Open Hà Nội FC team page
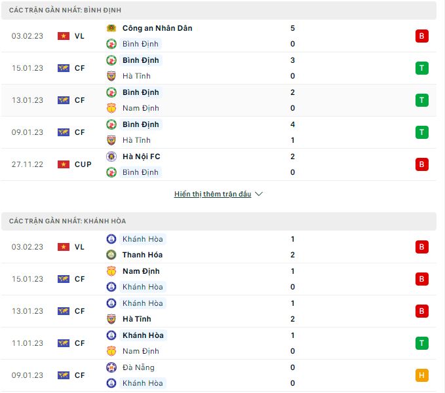This screenshot has width=445, height=393. [x=142, y=157]
